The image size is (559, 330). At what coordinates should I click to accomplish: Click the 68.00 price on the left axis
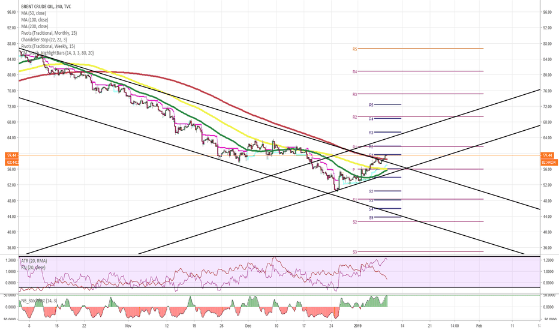coord(11,122)
